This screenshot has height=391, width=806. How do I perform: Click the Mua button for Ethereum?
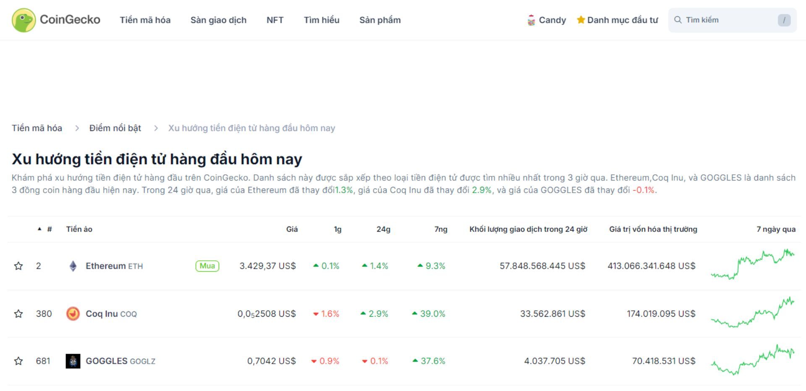point(207,265)
